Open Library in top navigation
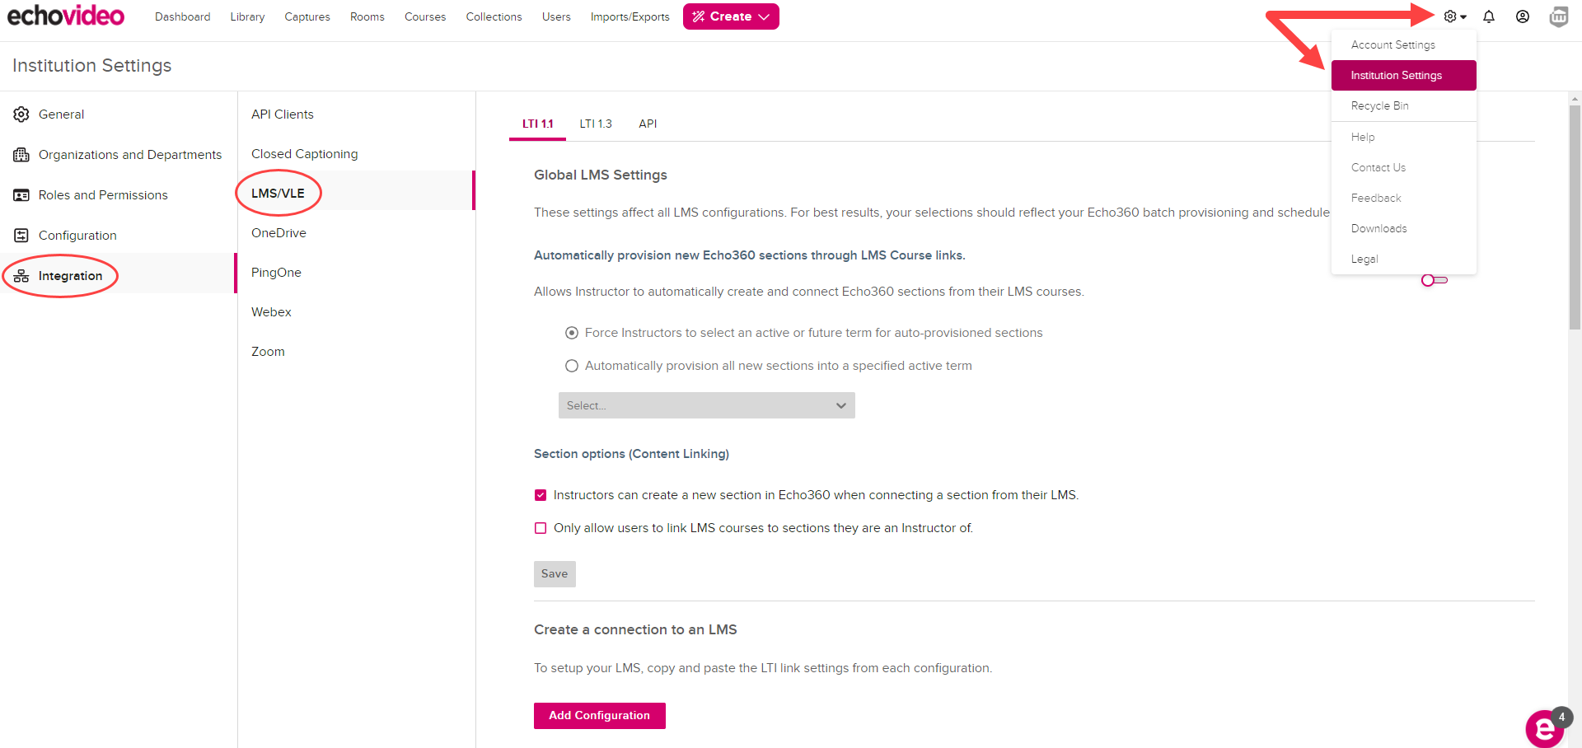Image resolution: width=1582 pixels, height=748 pixels. point(247,16)
